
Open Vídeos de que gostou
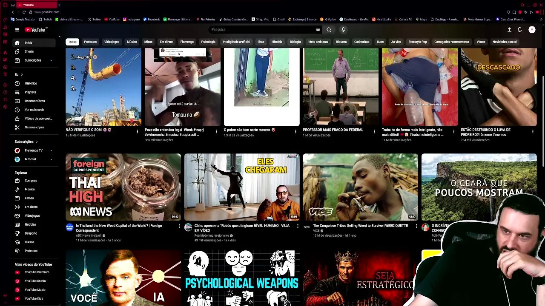34,119
